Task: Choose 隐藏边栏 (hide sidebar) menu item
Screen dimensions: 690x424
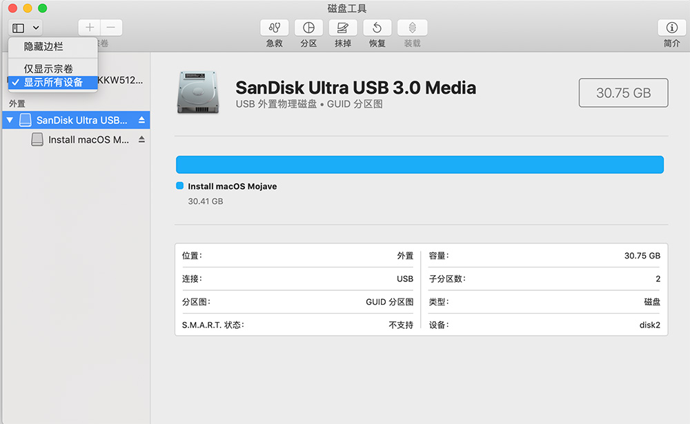Action: (43, 47)
